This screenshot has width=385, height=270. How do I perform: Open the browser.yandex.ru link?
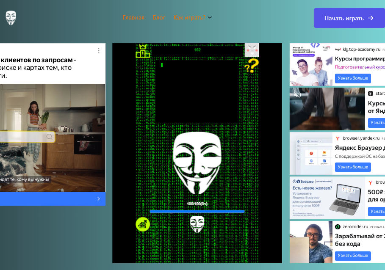[361, 138]
